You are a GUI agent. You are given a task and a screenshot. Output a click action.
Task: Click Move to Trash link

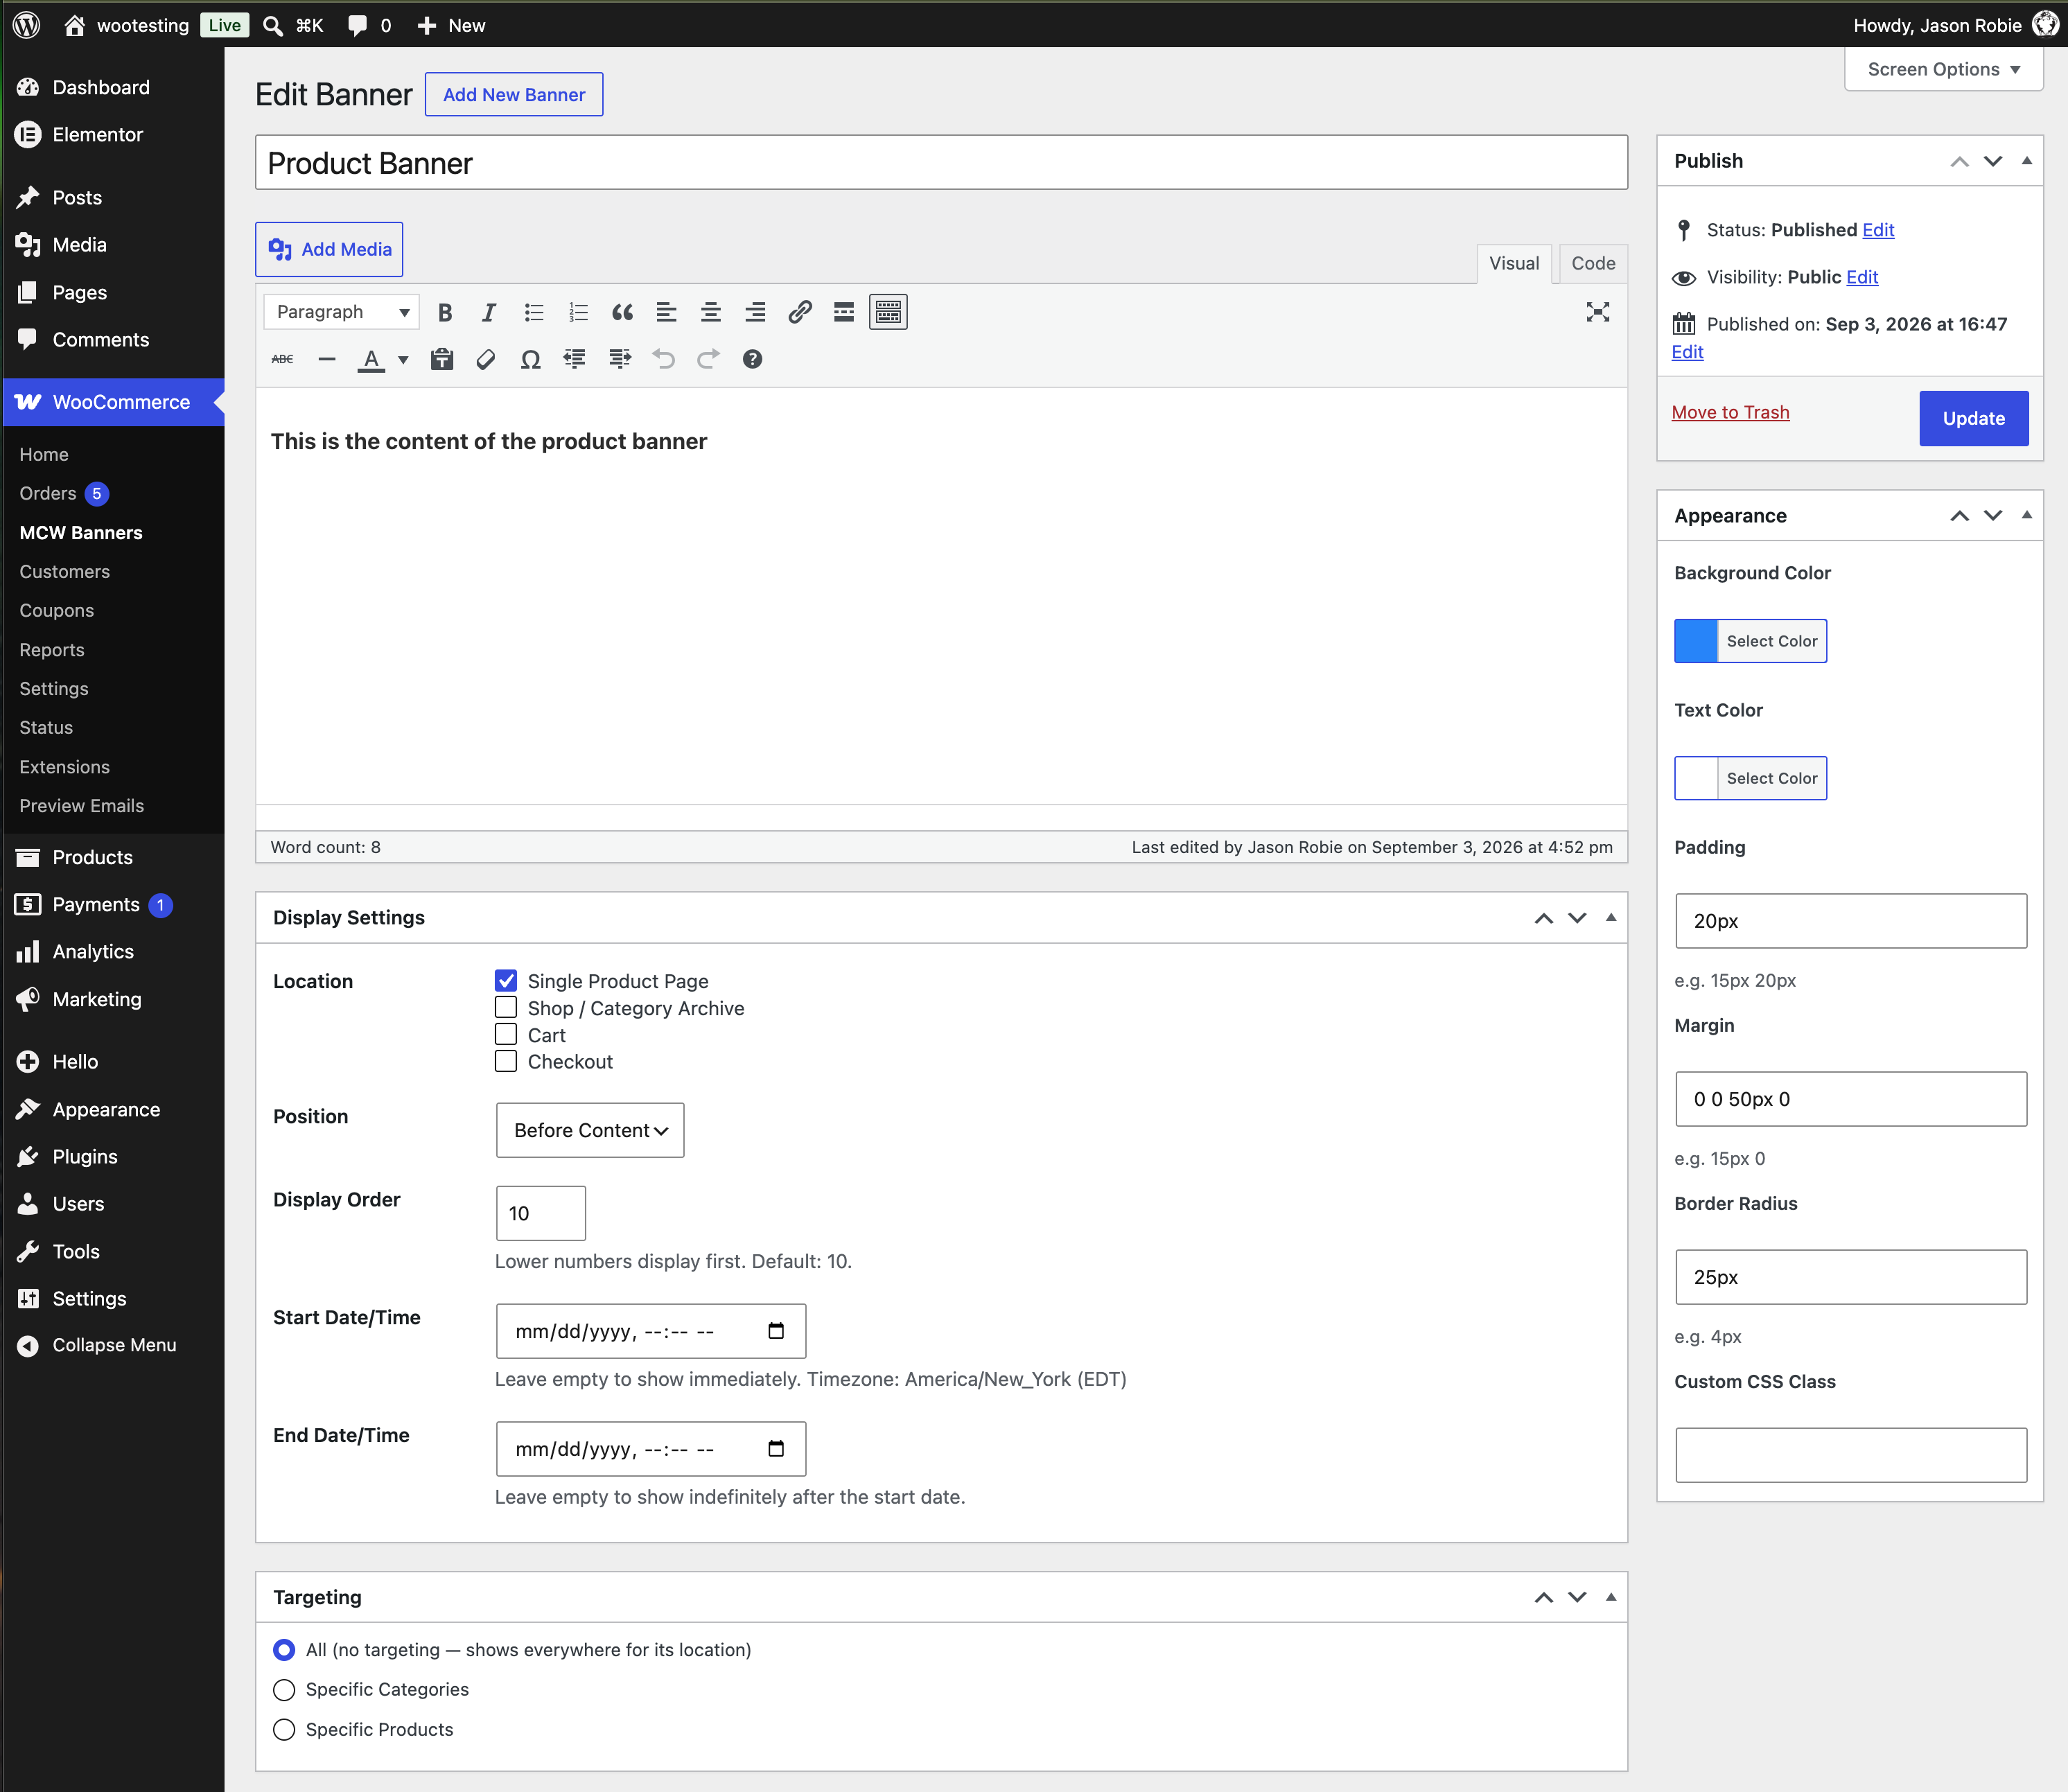tap(1730, 412)
